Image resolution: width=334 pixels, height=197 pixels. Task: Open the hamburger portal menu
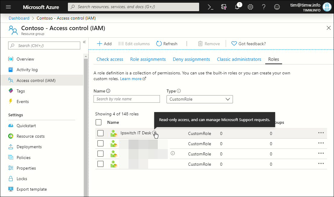click(x=8, y=7)
